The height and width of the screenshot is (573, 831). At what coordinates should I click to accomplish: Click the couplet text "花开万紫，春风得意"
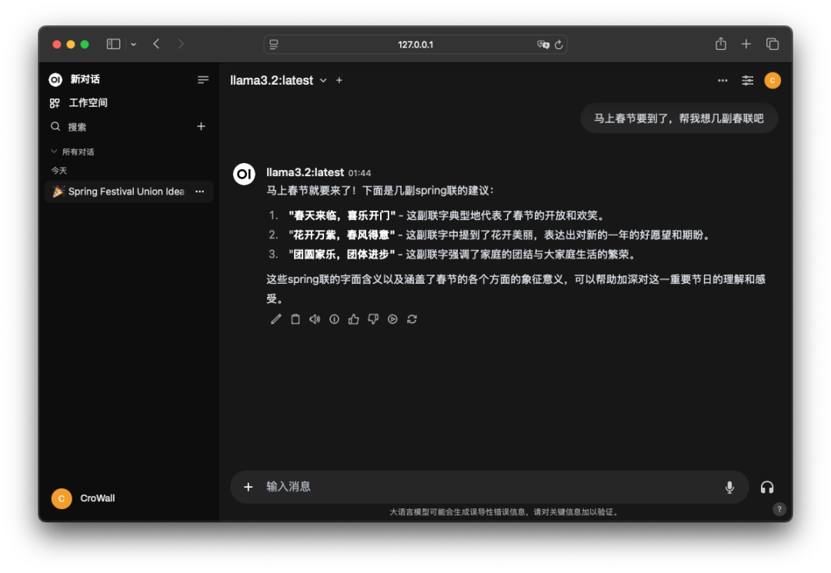[342, 235]
